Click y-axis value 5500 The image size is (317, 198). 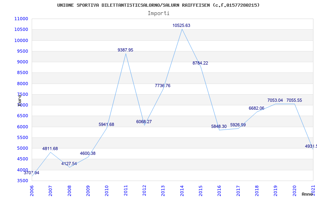click(x=22, y=137)
